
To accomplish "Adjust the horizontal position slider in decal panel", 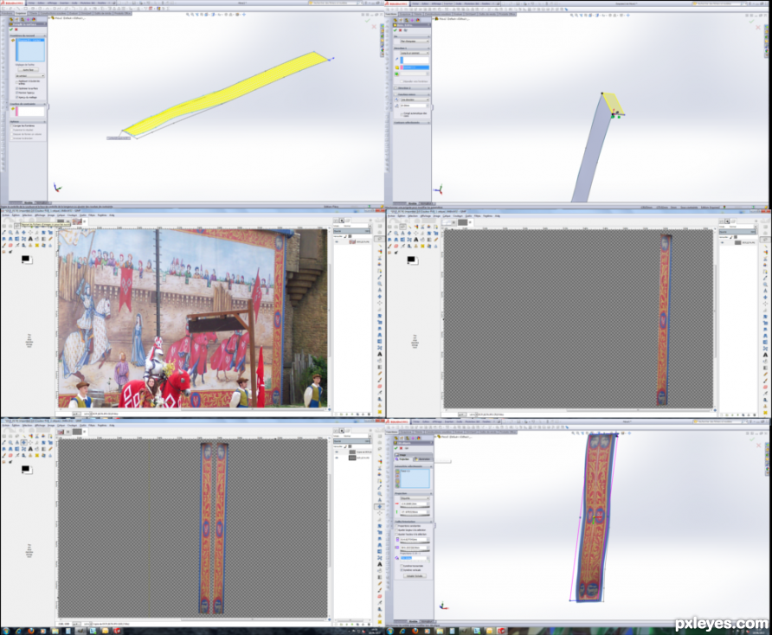I will click(415, 507).
